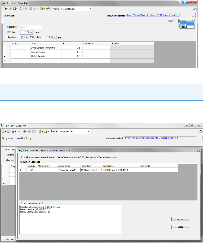The width and height of the screenshot is (203, 243).
Task: Click C:\ChromelData Data Path cell
Action: click(90, 170)
